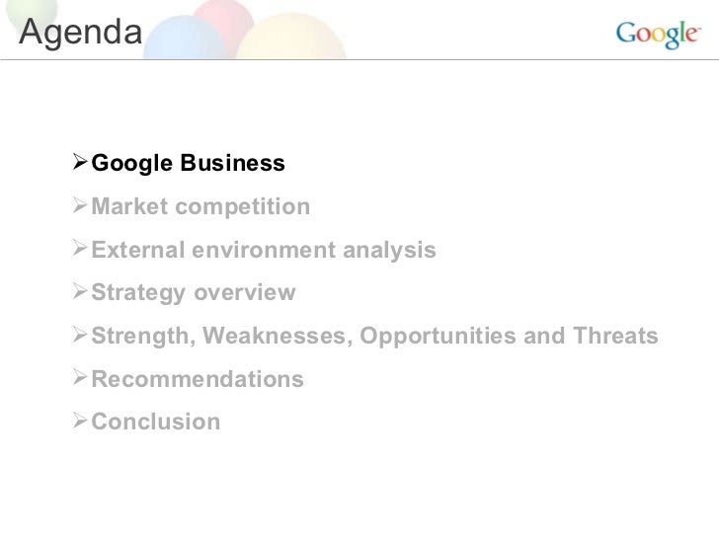
Task: Jump to the Conclusion agenda item
Action: (x=156, y=422)
